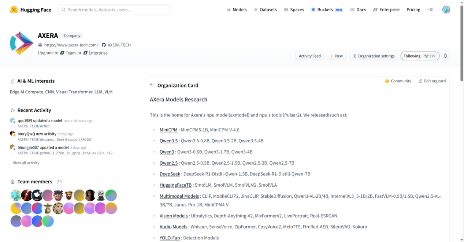Open the more navigation menu icon
Screen dimensions: 464x242
(430, 10)
